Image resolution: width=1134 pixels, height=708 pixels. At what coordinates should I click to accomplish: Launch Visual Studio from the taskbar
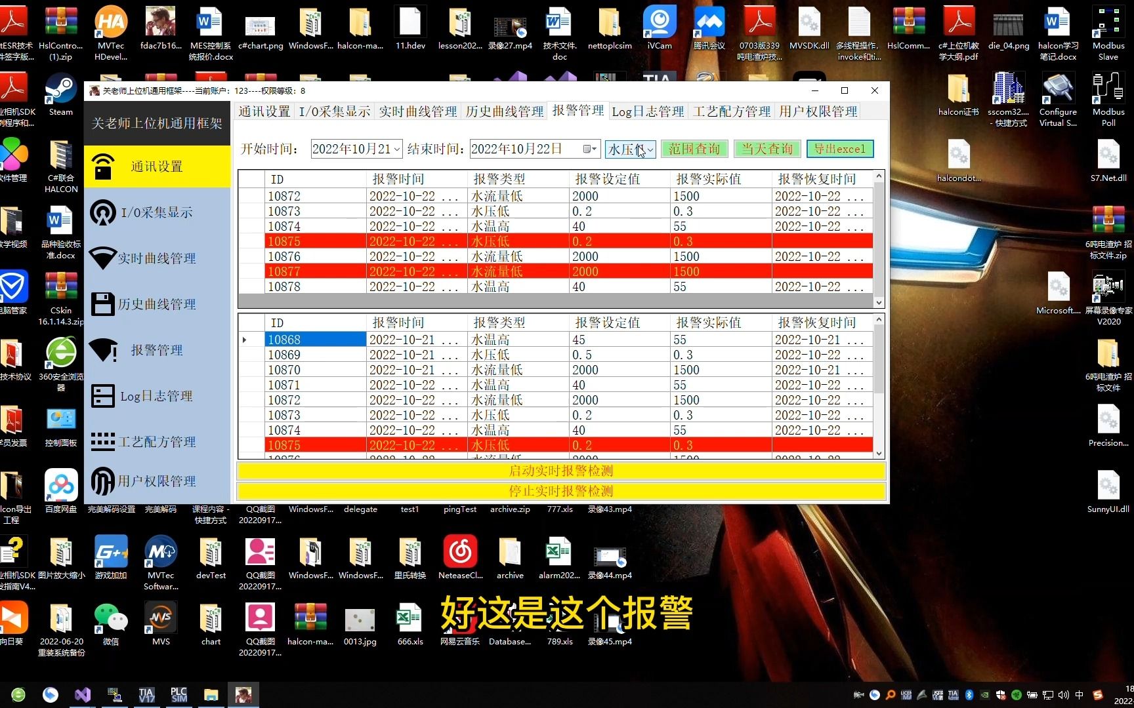pos(82,695)
